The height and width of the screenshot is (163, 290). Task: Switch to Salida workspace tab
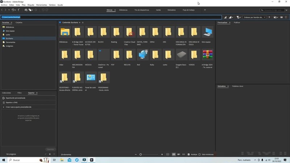pyautogui.click(x=158, y=10)
